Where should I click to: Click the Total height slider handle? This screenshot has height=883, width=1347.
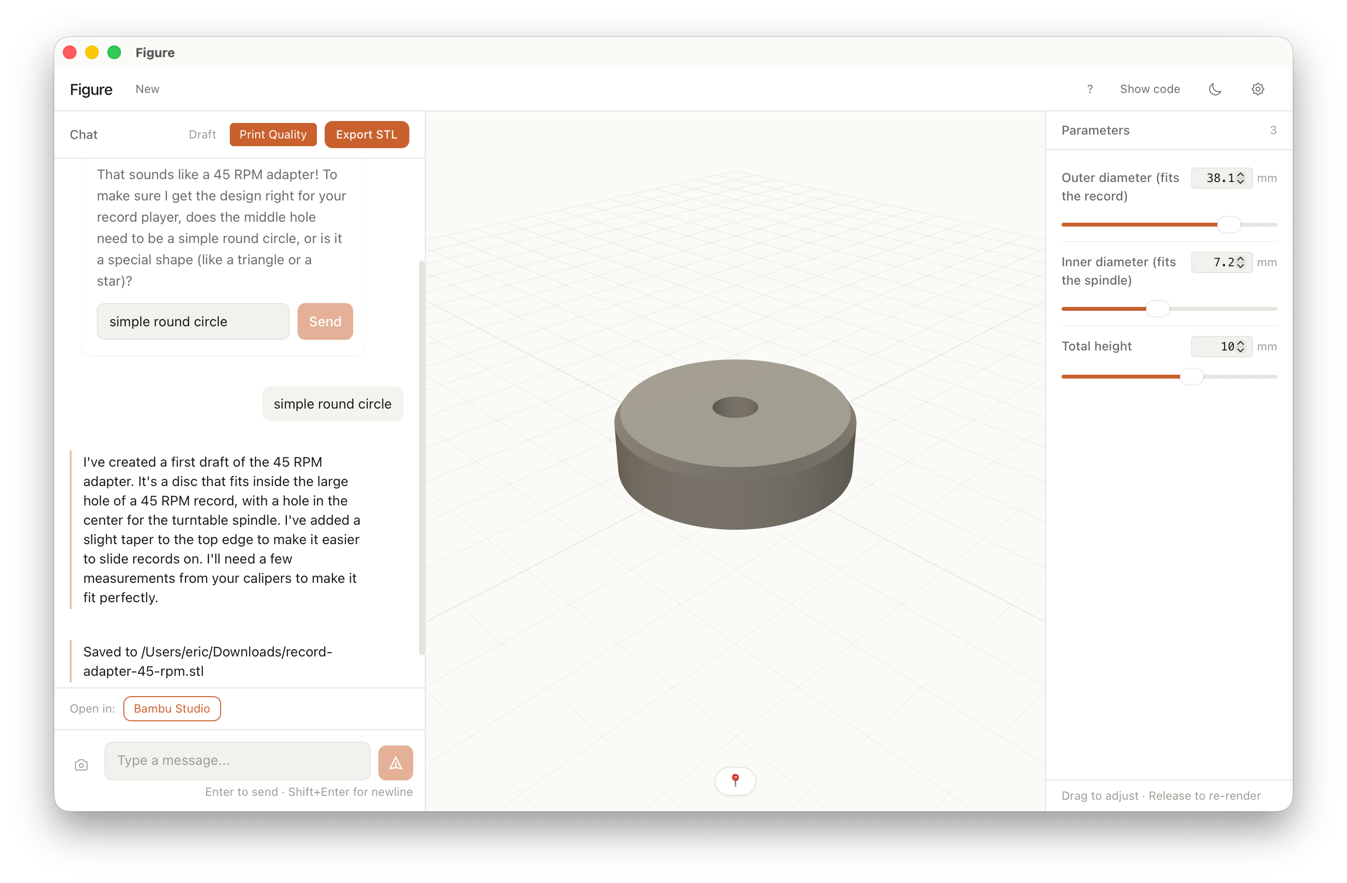(1191, 376)
